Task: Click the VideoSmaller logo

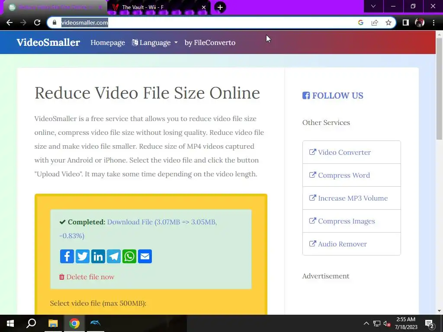Action: 48,42
